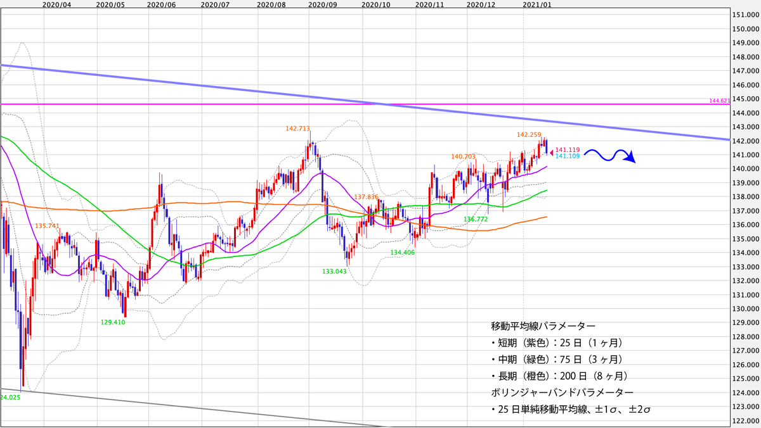Select the 129.410 low price label
The width and height of the screenshot is (761, 428).
[x=113, y=322]
